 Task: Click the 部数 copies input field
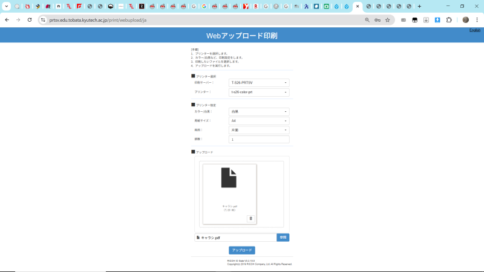click(x=259, y=140)
